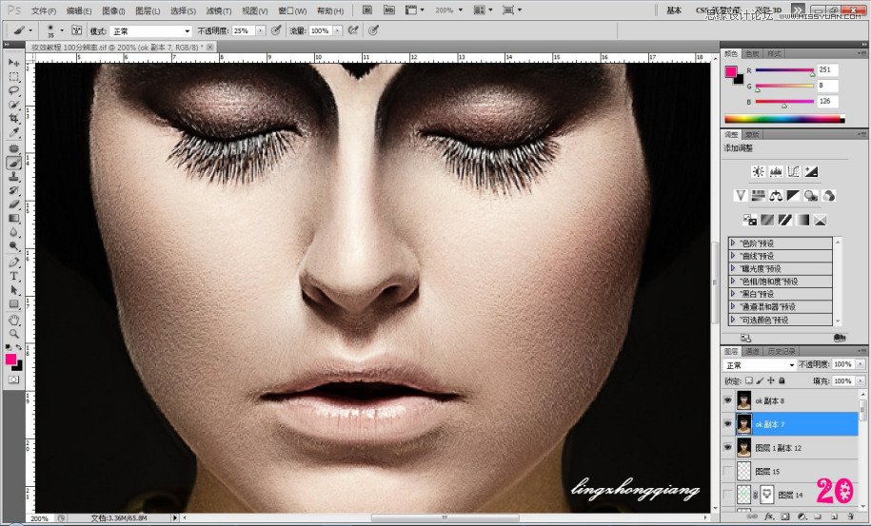Select the '图层 15' layer row

(791, 471)
